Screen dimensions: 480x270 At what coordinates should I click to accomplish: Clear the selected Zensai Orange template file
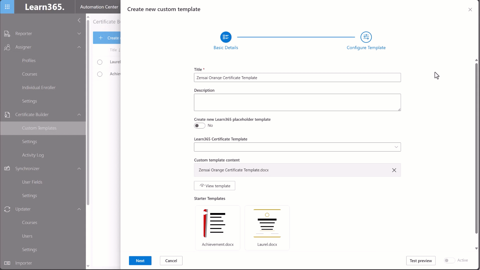pos(394,170)
